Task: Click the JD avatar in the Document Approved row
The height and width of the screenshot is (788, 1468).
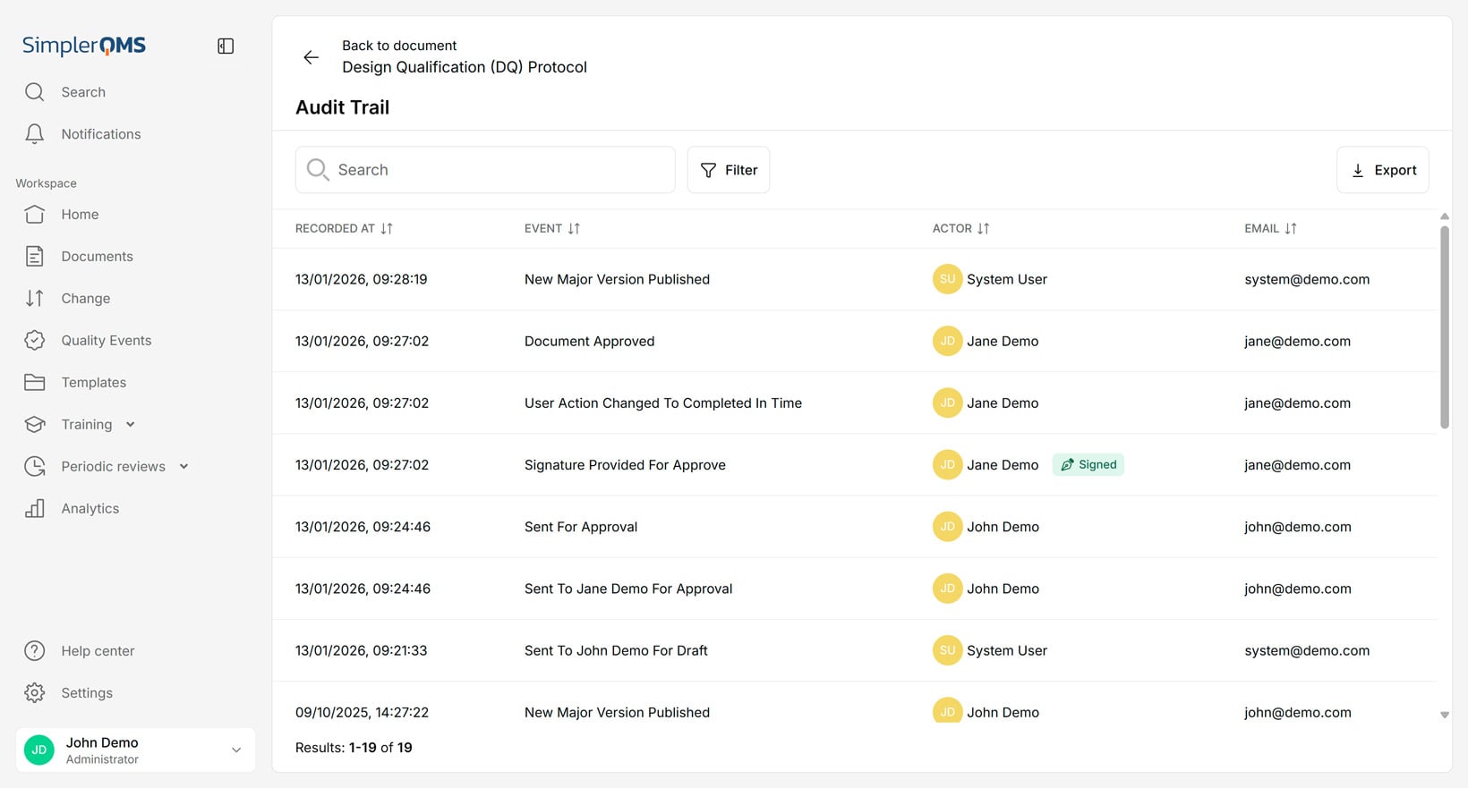Action: click(947, 341)
